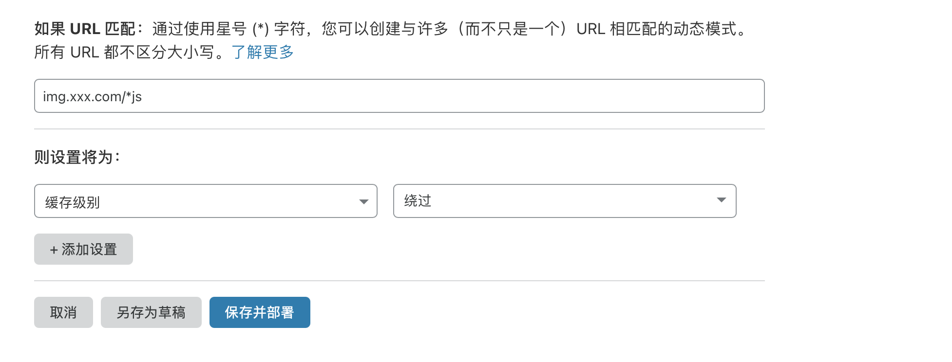The image size is (952, 362).
Task: Click the 通过使用星号 description text
Action: click(x=200, y=29)
